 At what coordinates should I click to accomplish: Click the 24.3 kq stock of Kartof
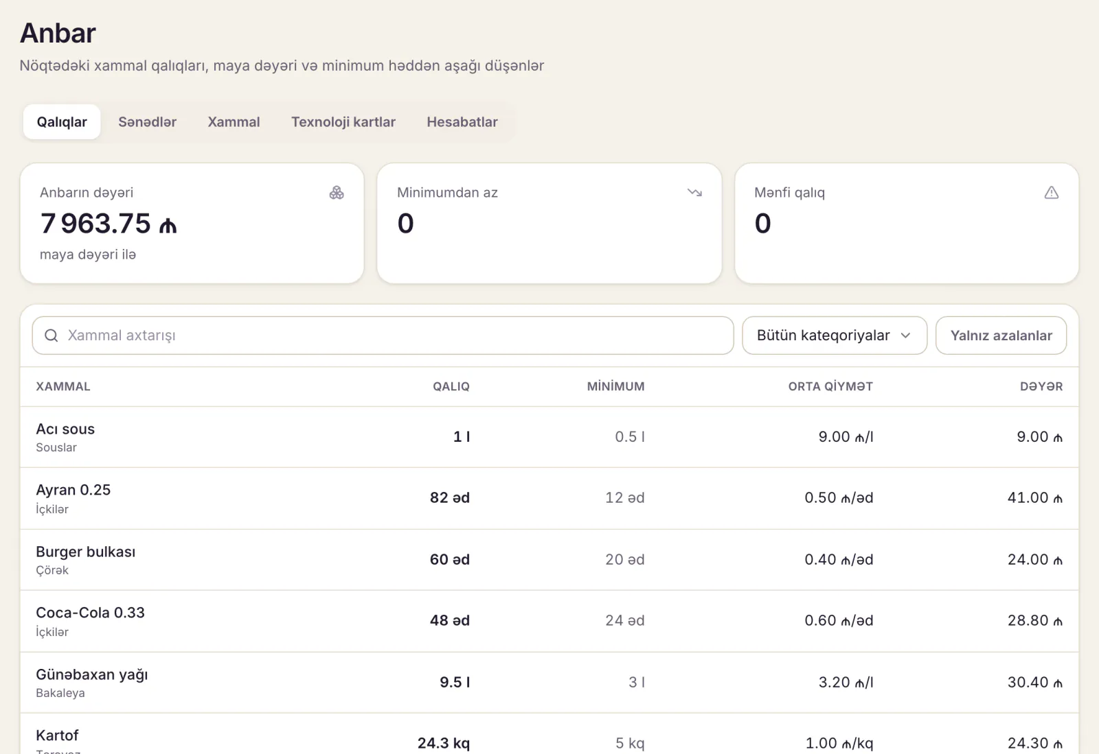click(x=444, y=743)
